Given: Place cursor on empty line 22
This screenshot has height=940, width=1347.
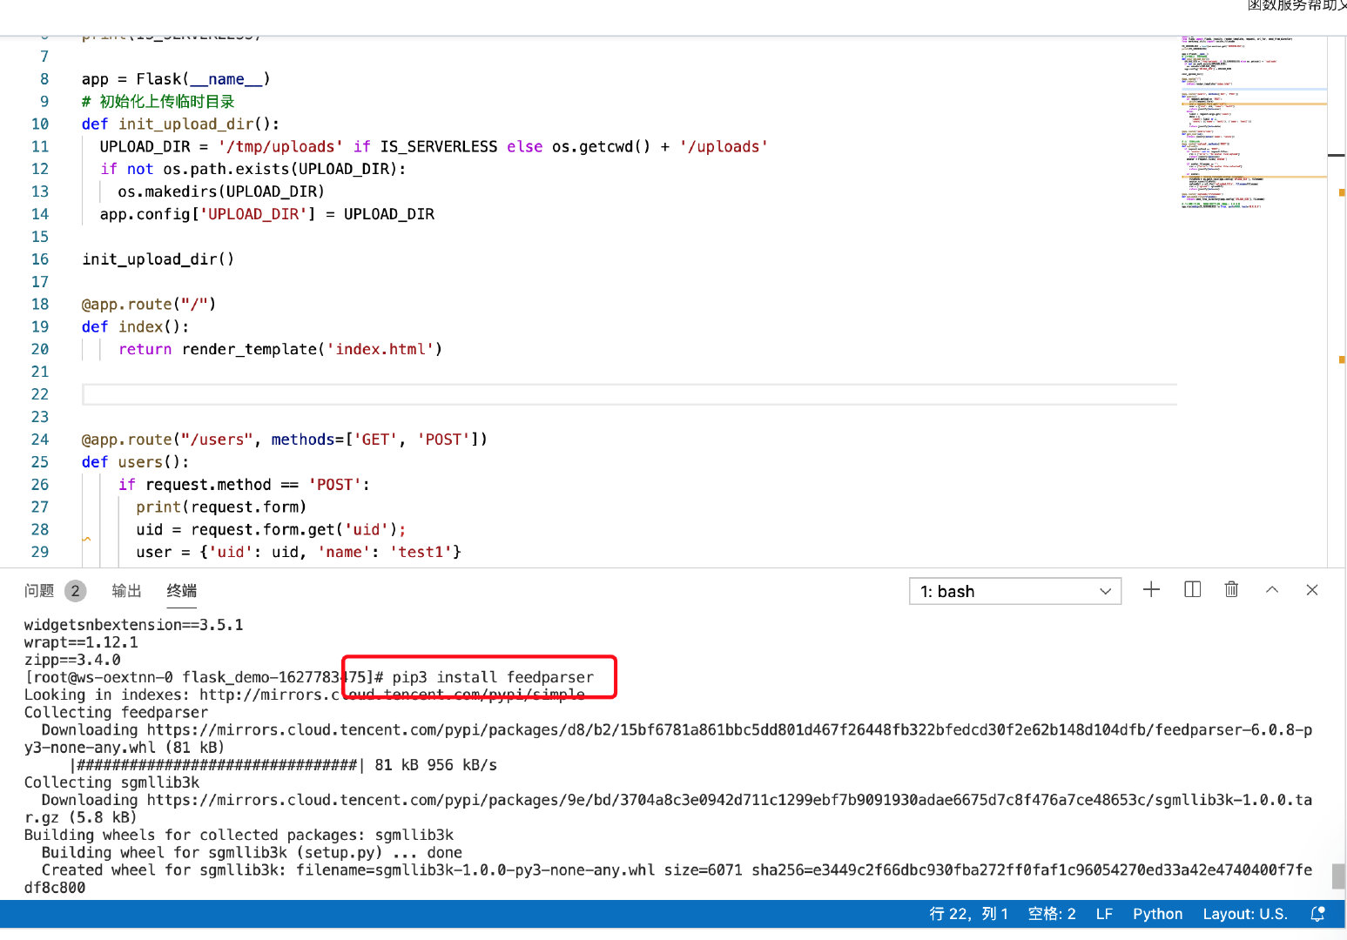Looking at the screenshot, I should click(629, 394).
